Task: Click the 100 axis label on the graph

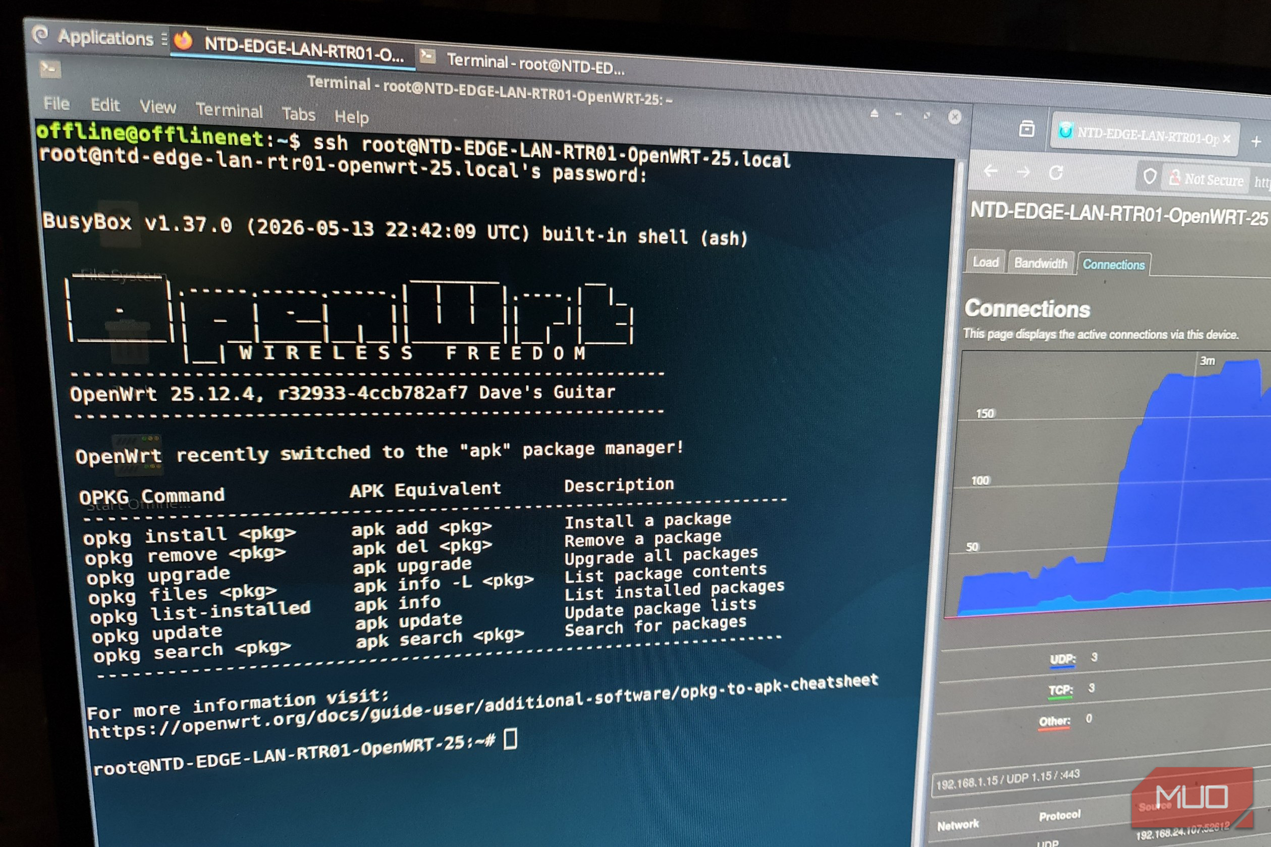Action: (x=981, y=480)
